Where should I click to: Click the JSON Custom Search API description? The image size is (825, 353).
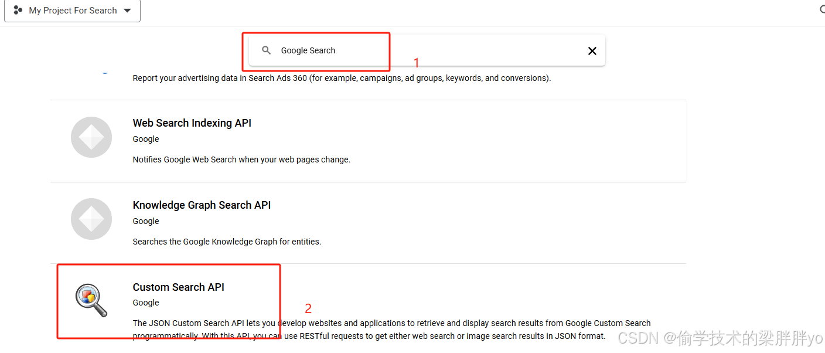click(x=391, y=330)
